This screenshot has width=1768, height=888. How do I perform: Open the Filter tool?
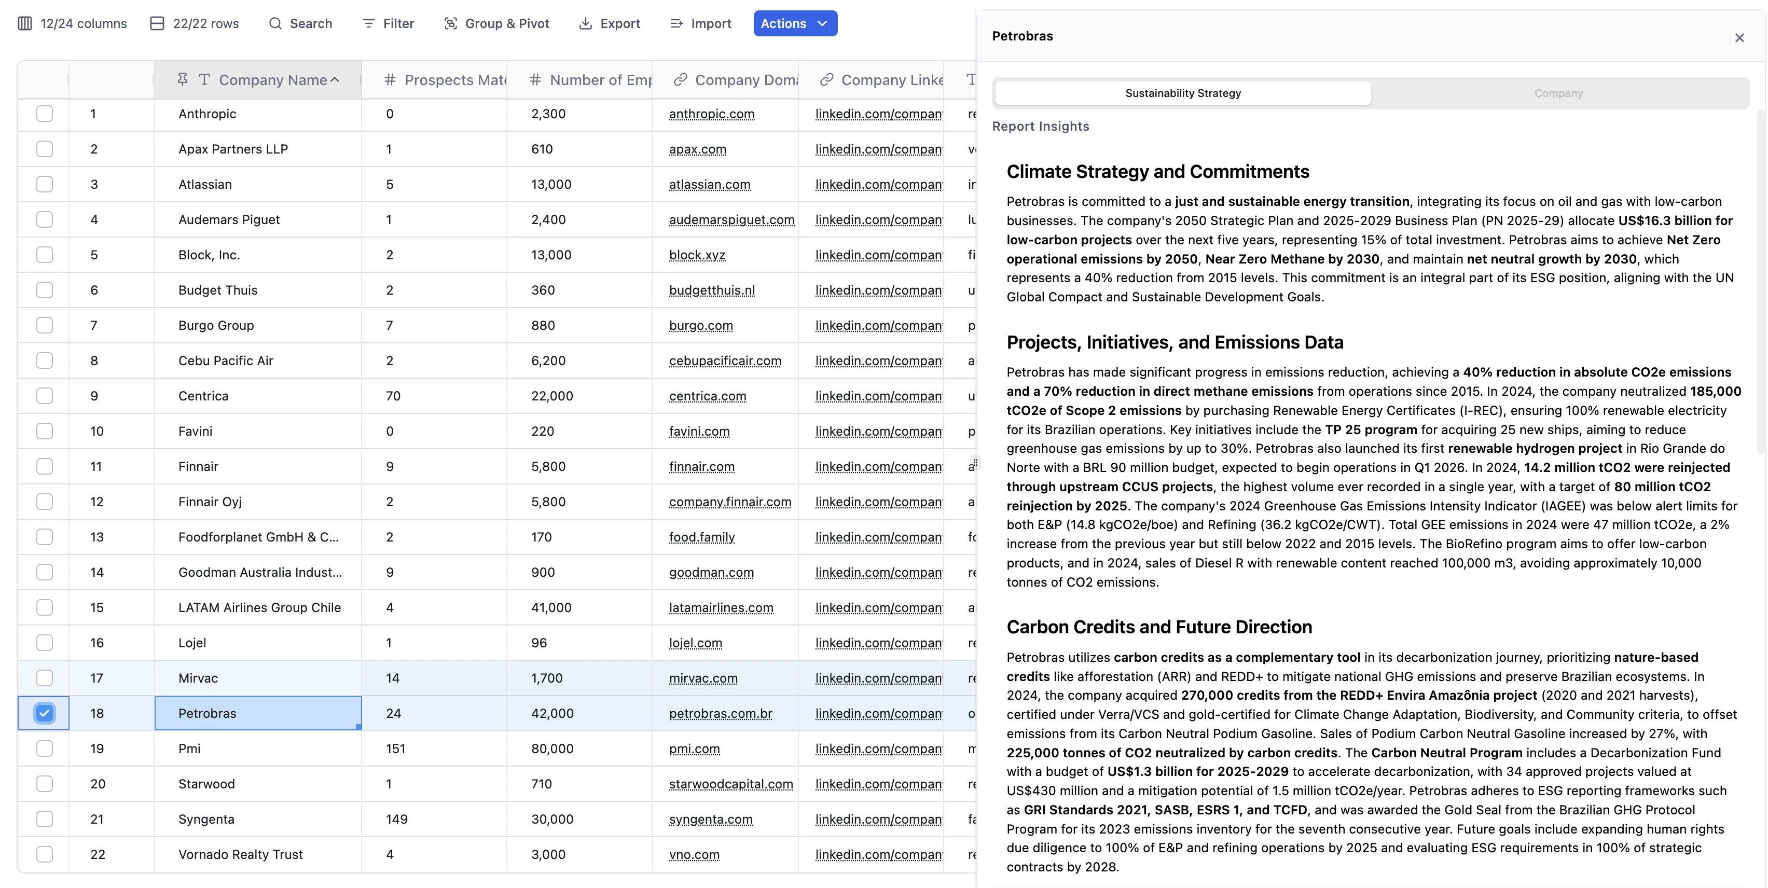pyautogui.click(x=388, y=23)
